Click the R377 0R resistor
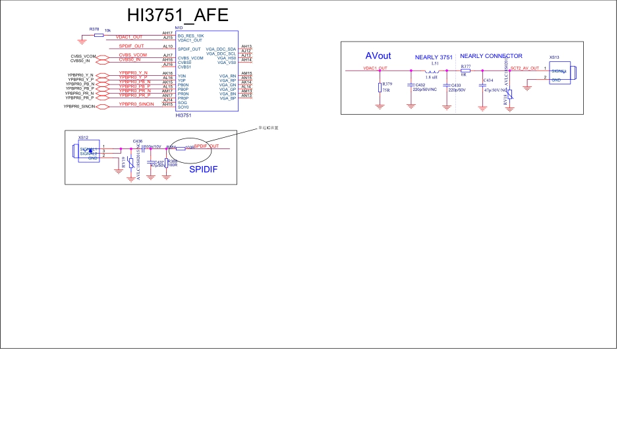The image size is (626, 443). (x=465, y=71)
